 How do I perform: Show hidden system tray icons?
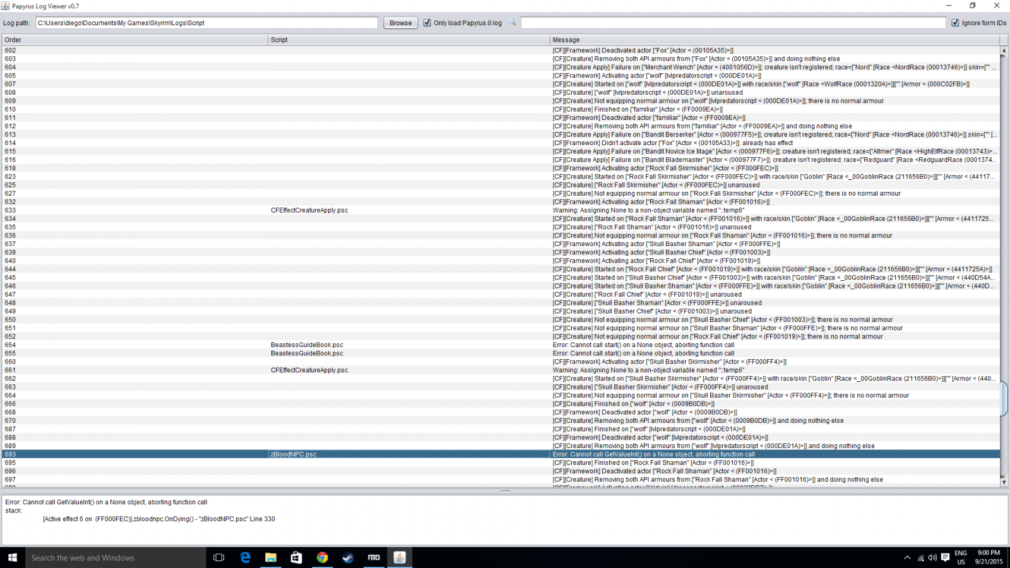point(907,557)
